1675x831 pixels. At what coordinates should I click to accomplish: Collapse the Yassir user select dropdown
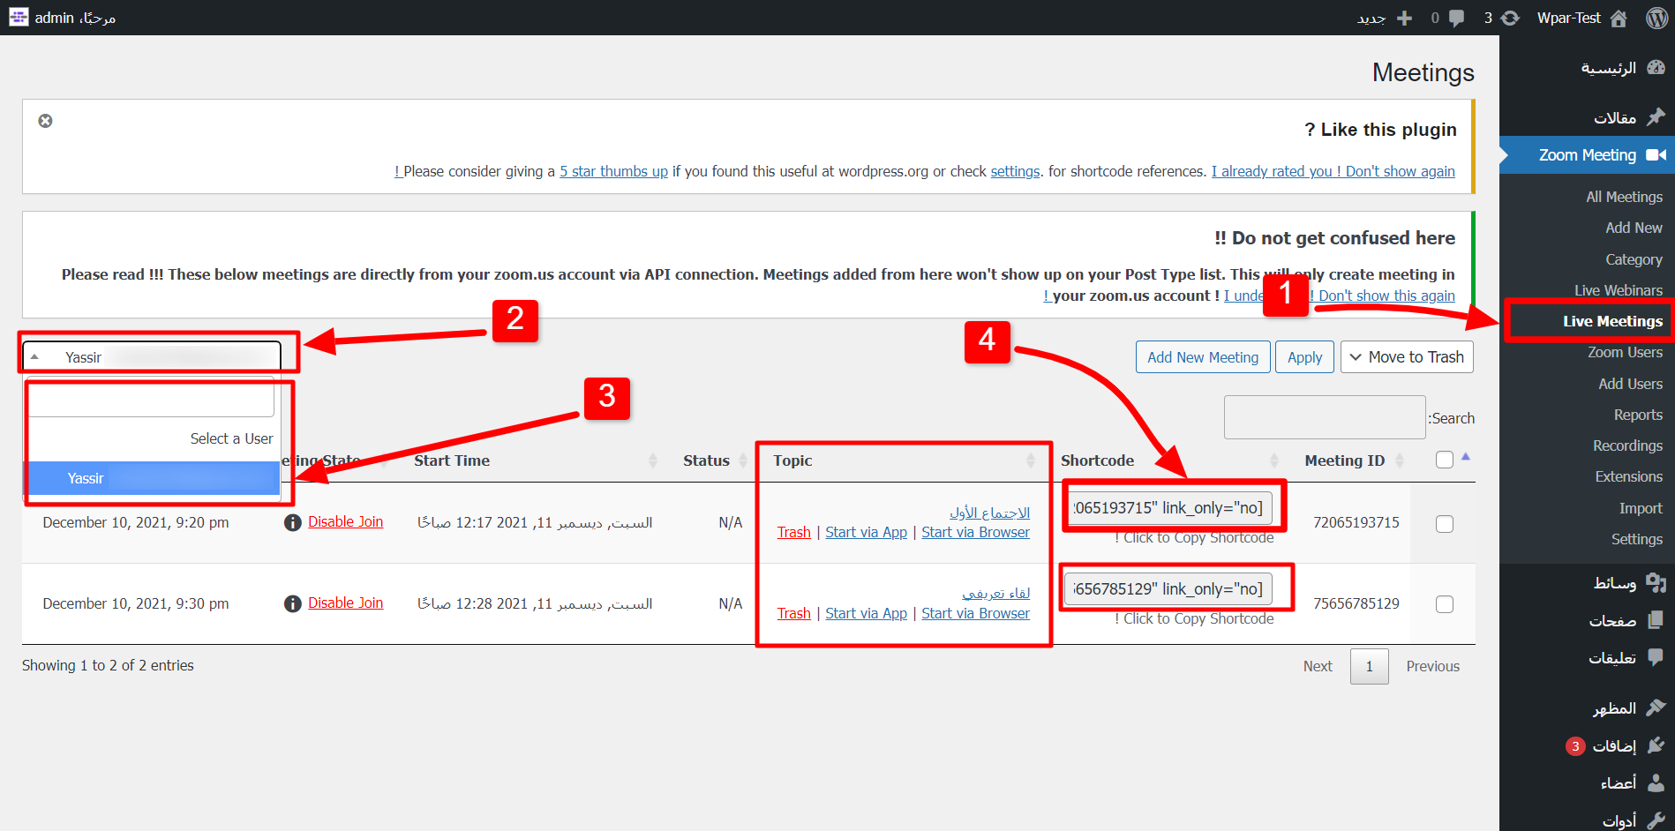point(152,357)
